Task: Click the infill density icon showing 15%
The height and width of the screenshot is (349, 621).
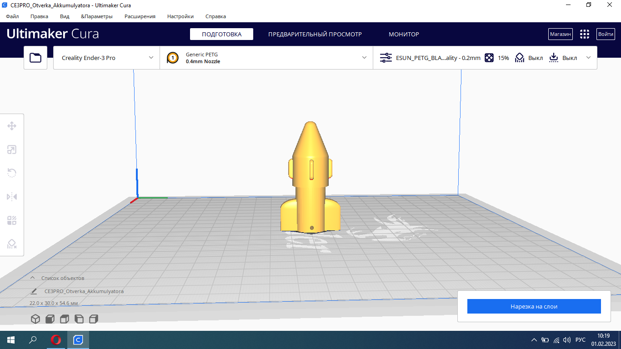Action: coord(489,58)
